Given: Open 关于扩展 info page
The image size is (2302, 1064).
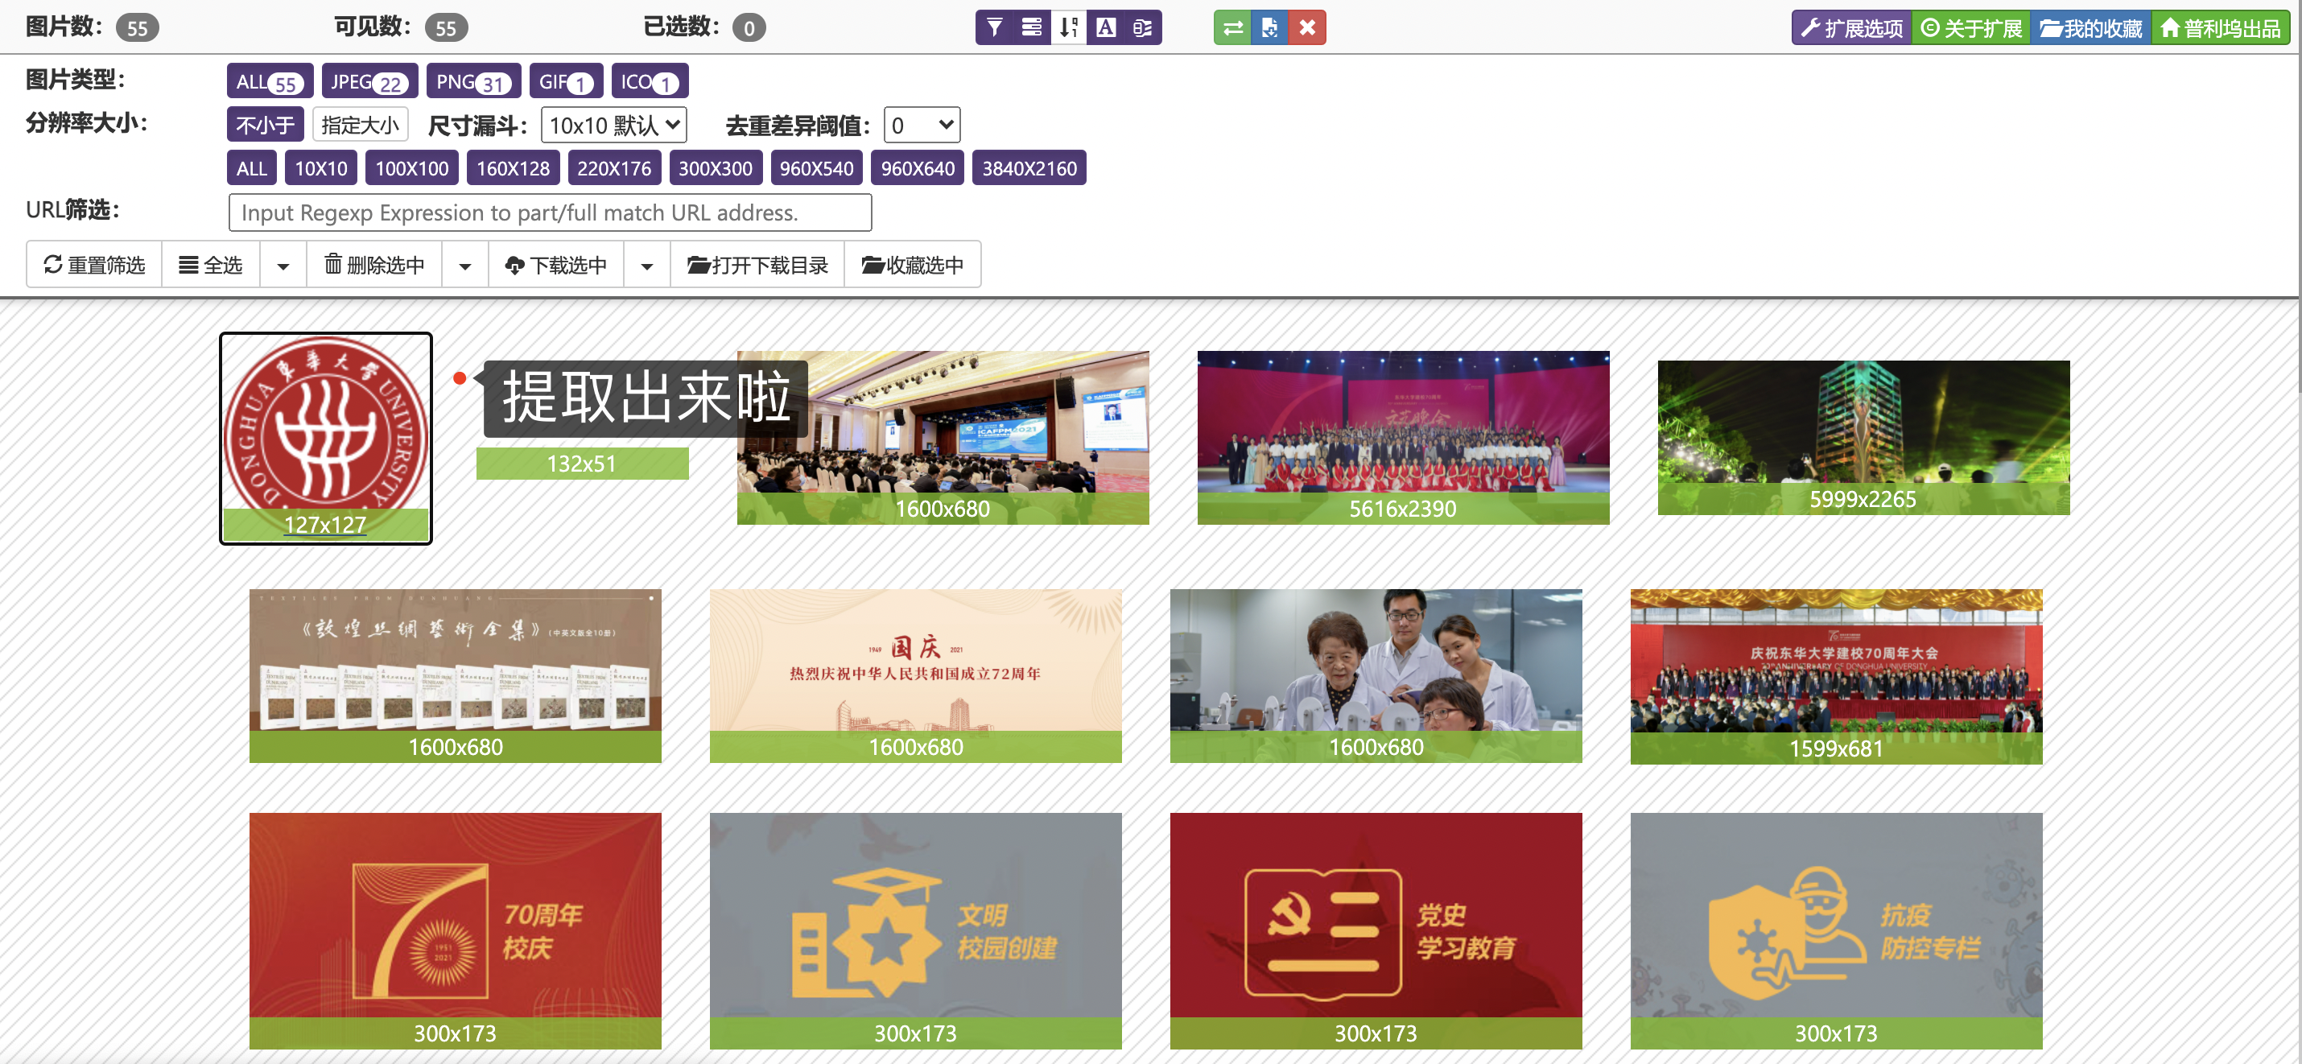Looking at the screenshot, I should coord(1971,27).
